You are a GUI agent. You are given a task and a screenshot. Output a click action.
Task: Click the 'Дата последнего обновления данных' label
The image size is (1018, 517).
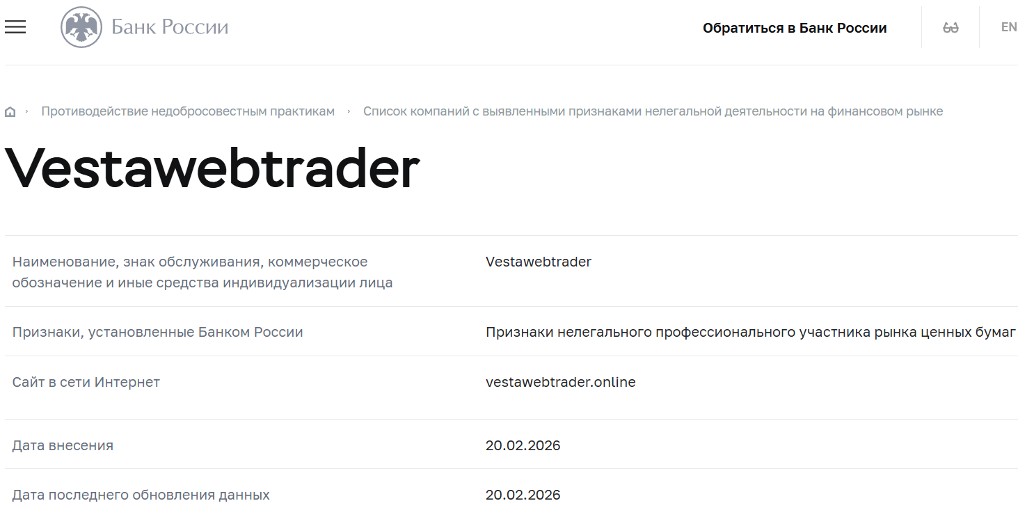pos(141,495)
